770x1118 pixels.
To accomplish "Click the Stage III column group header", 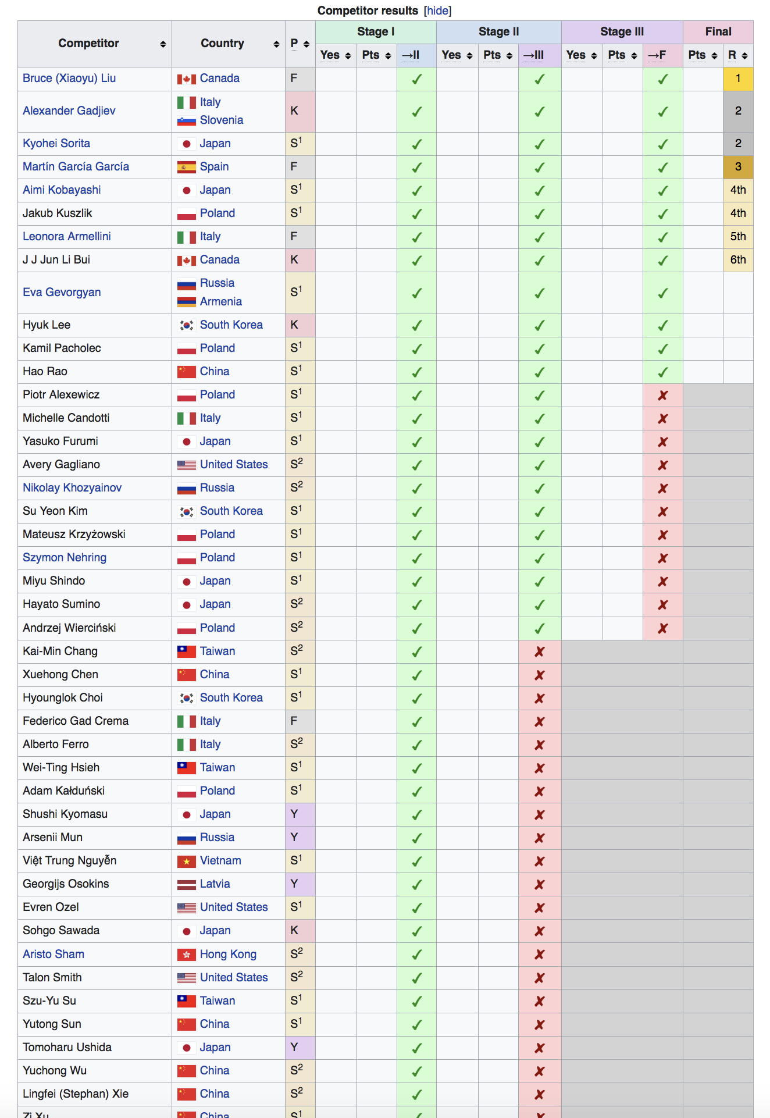I will pyautogui.click(x=622, y=32).
